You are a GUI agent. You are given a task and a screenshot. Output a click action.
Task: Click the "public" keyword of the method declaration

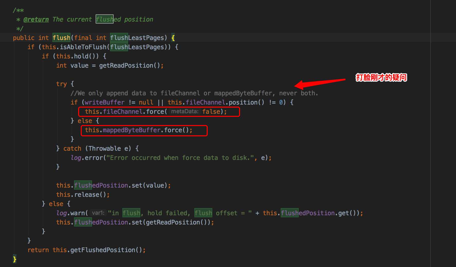pos(24,38)
